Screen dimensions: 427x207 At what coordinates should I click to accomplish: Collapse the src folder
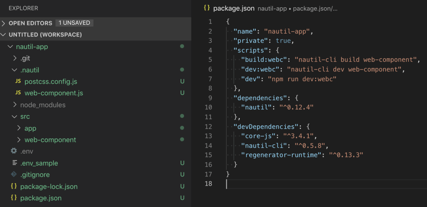click(x=15, y=117)
